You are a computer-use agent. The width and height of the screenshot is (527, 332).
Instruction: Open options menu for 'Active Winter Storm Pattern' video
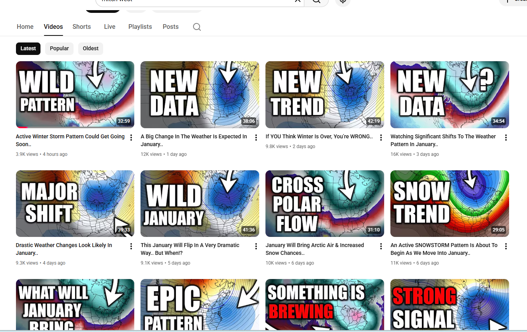tap(131, 138)
